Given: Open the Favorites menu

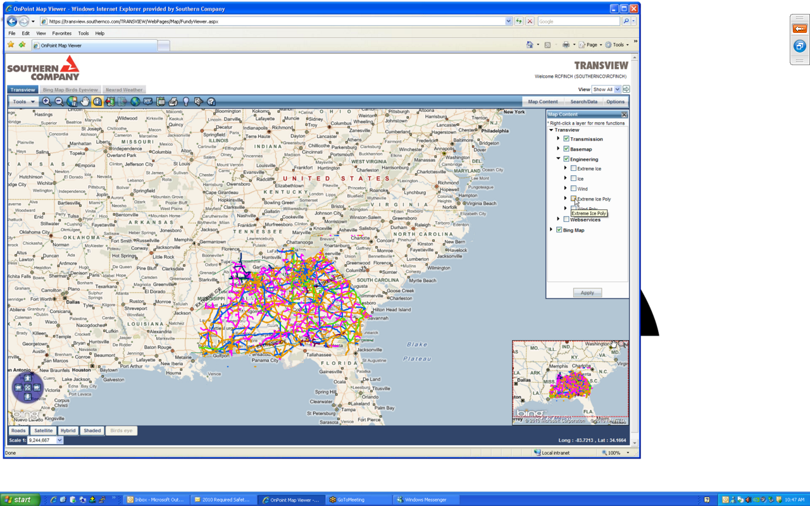Looking at the screenshot, I should point(61,34).
